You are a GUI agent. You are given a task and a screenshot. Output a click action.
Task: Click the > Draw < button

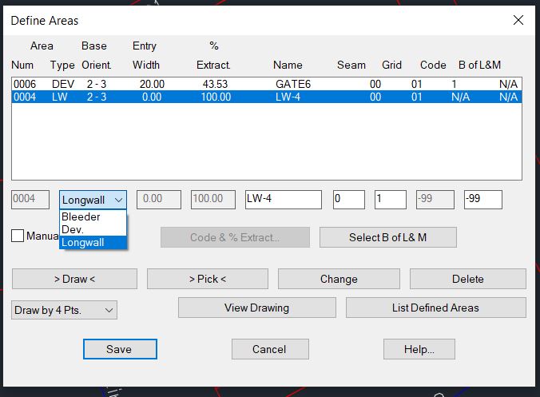[74, 279]
